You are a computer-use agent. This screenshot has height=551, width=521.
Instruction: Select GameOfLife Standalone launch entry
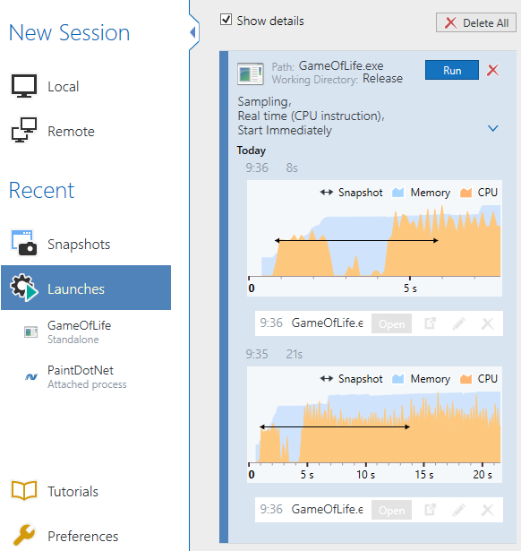pyautogui.click(x=86, y=332)
